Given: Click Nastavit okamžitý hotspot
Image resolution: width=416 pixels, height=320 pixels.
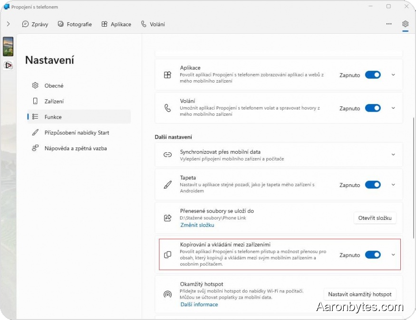Looking at the screenshot, I should (359, 294).
